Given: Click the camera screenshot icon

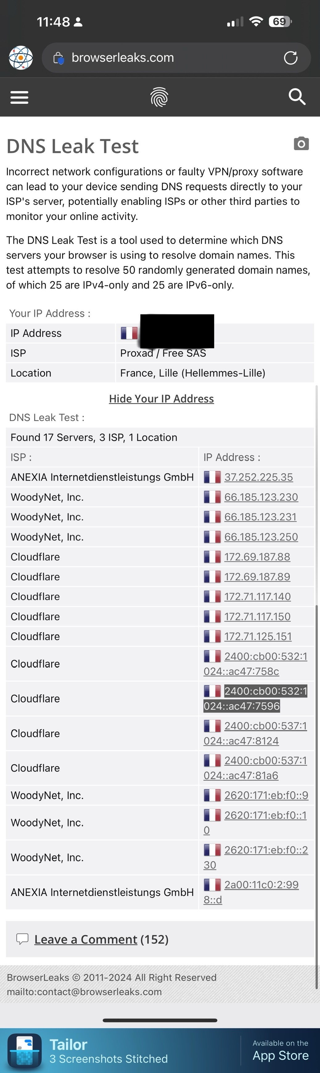Looking at the screenshot, I should (x=301, y=144).
